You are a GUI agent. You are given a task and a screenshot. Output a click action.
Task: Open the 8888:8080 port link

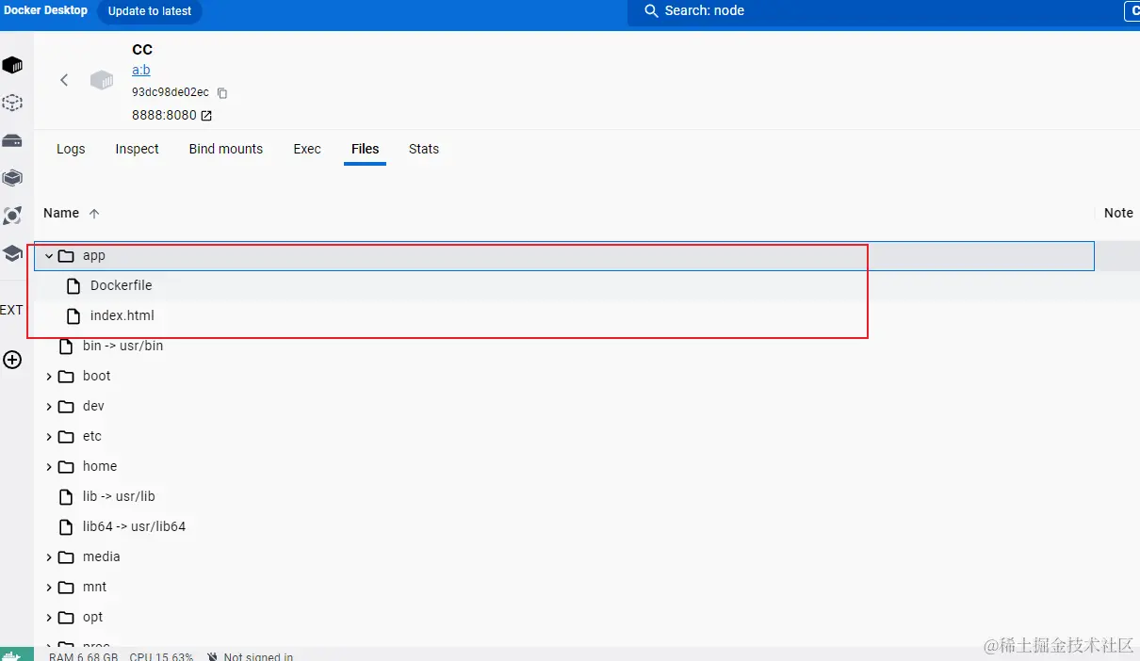point(164,115)
